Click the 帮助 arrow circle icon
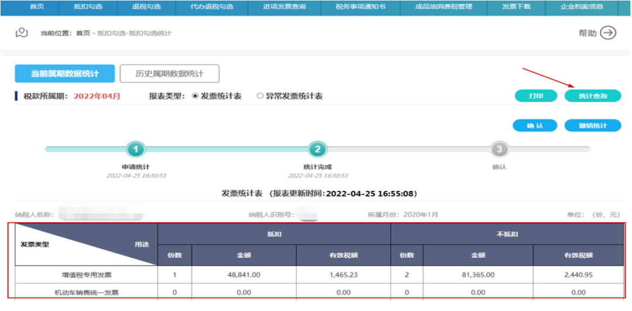Image resolution: width=632 pixels, height=311 pixels. point(609,33)
